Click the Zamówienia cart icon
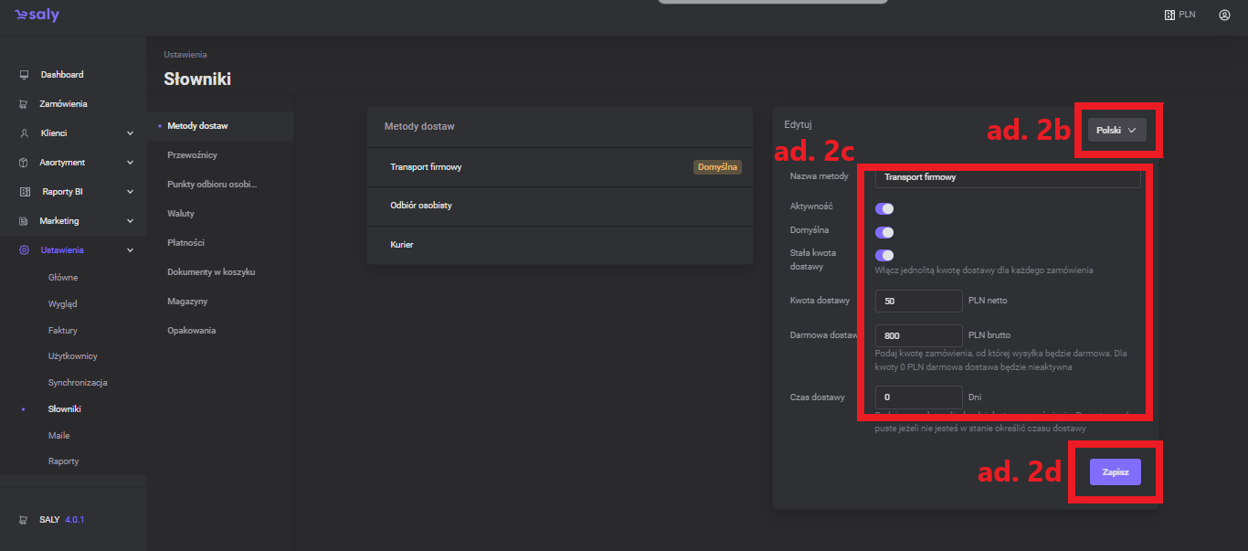 coord(24,104)
